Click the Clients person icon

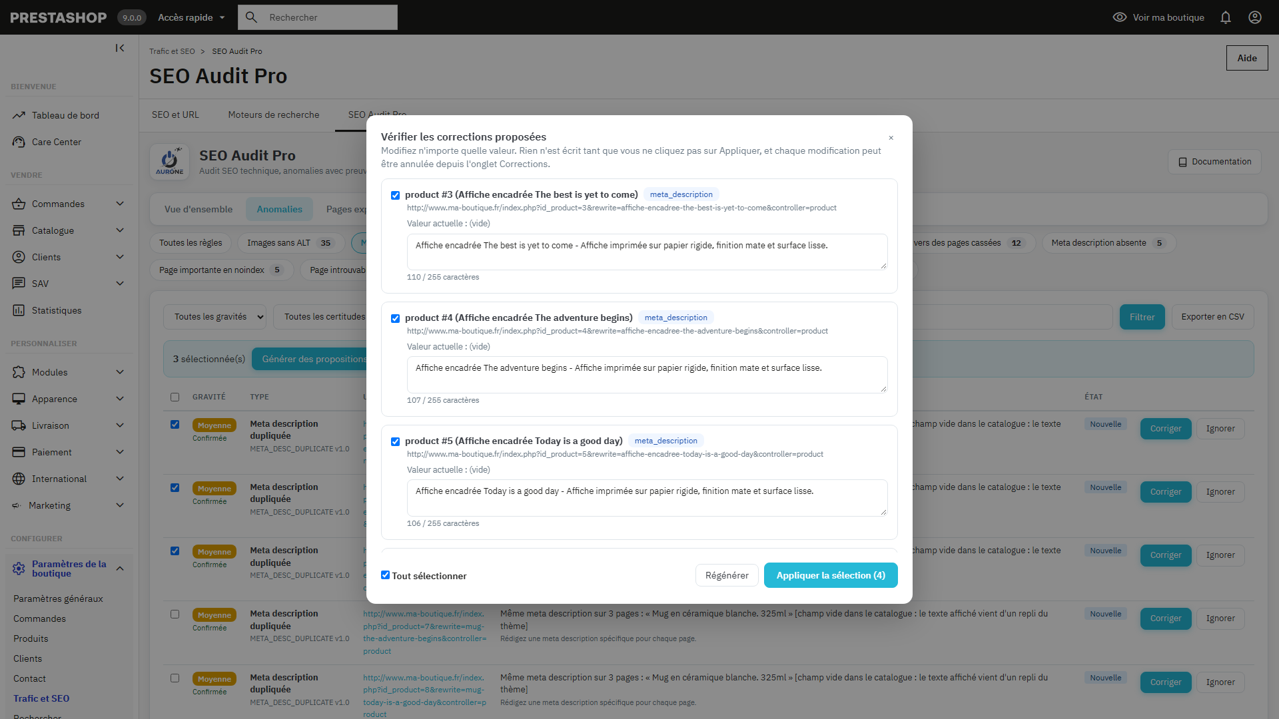pos(19,257)
